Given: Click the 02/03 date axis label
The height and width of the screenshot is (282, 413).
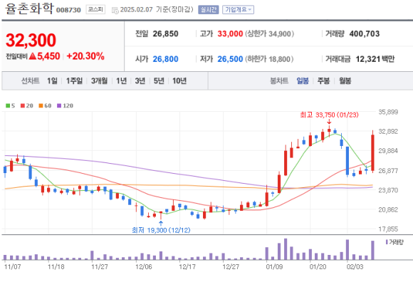Looking at the screenshot, I should pos(355,267).
